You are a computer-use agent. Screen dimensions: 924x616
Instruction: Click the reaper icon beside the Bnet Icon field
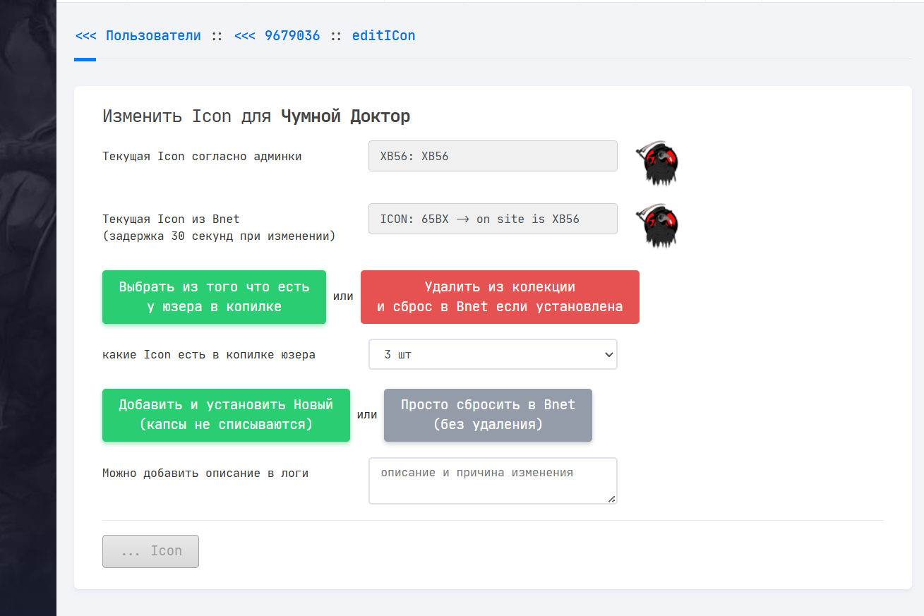[656, 226]
